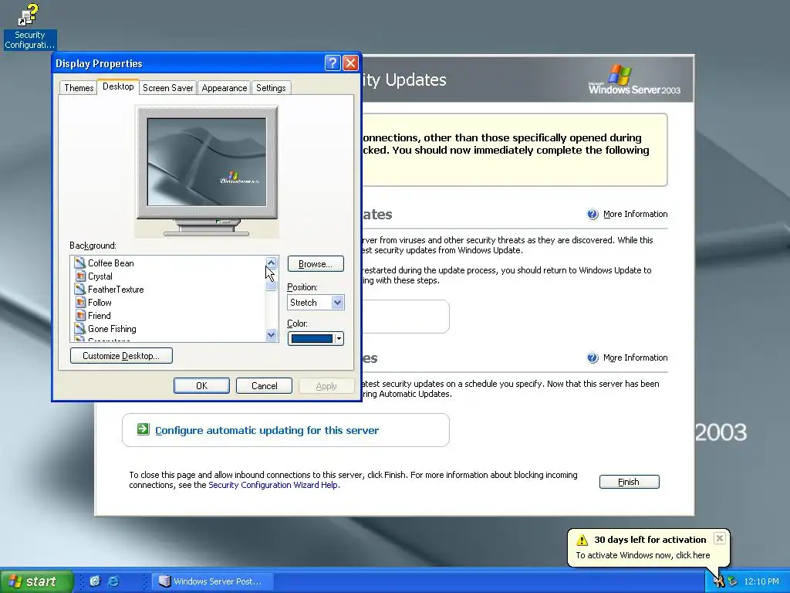The image size is (790, 593).
Task: Launch Internet Explorer from quick launch
Action: (113, 581)
